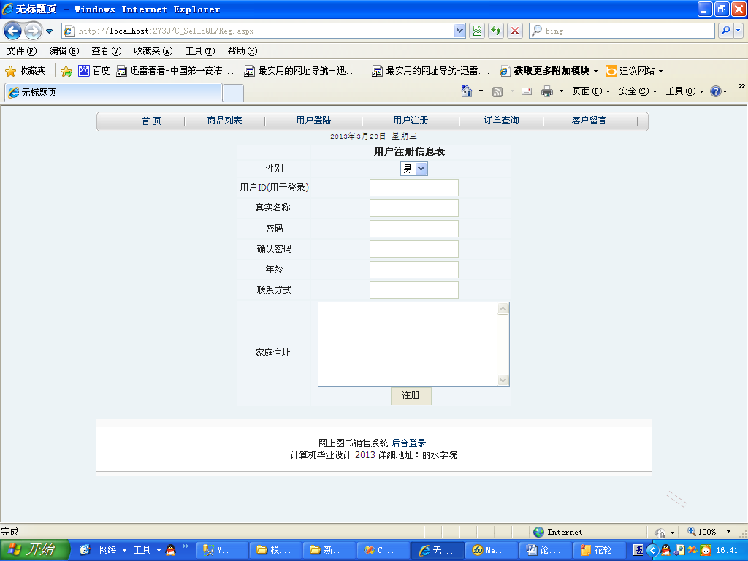This screenshot has width=748, height=561.
Task: Open the 编辑(E) menu
Action: coord(64,51)
